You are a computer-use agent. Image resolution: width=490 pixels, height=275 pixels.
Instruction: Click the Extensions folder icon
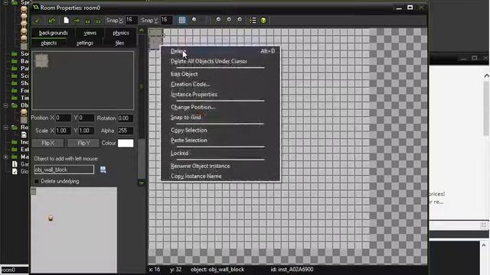click(x=14, y=150)
